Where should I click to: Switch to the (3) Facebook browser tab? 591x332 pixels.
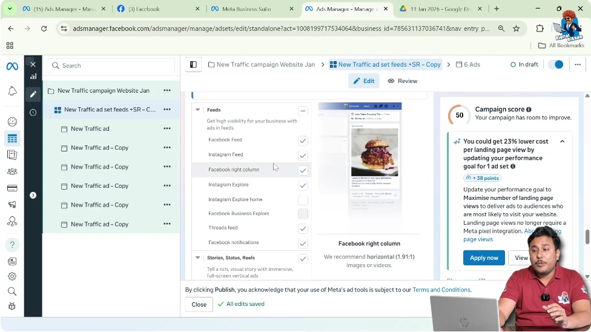(158, 8)
